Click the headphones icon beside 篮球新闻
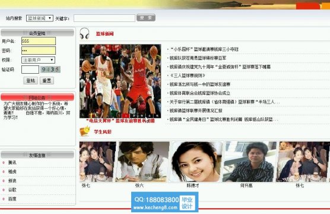The height and width of the screenshot is (214, 330). point(84,33)
